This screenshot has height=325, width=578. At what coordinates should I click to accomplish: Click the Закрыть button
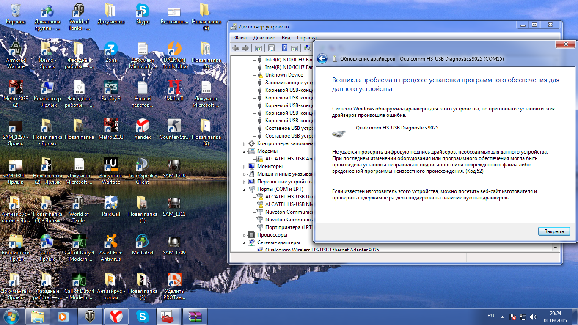[554, 231]
